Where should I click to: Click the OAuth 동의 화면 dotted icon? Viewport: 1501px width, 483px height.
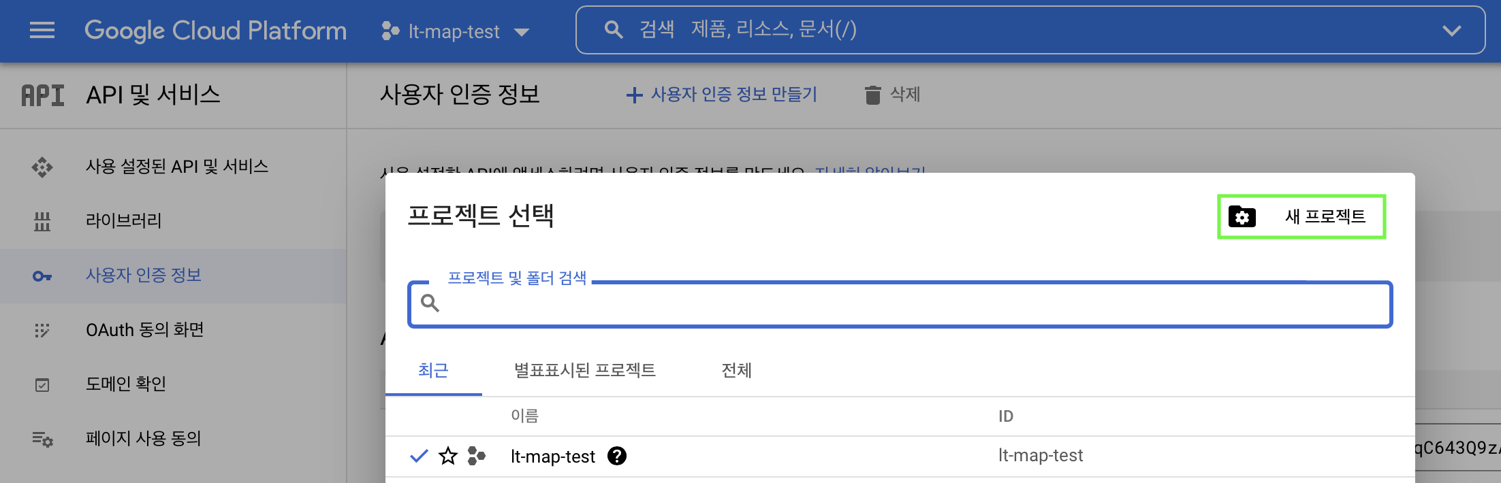pyautogui.click(x=42, y=331)
